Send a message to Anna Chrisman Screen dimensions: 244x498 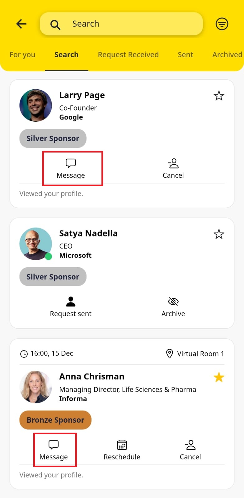tap(54, 450)
